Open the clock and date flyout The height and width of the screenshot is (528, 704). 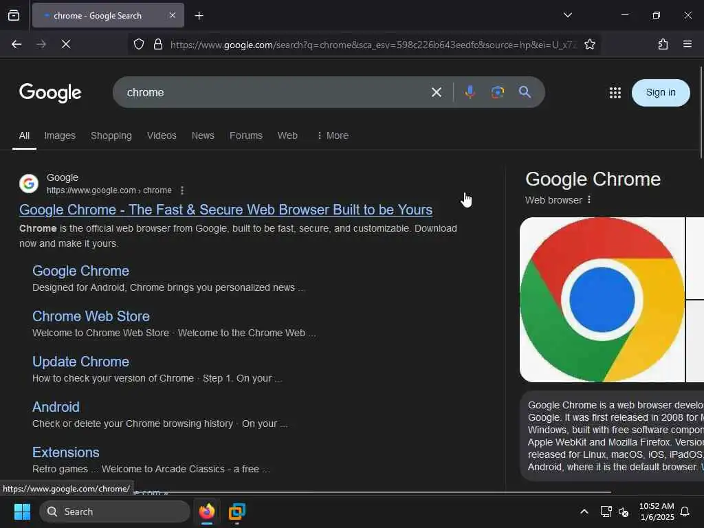(x=657, y=511)
